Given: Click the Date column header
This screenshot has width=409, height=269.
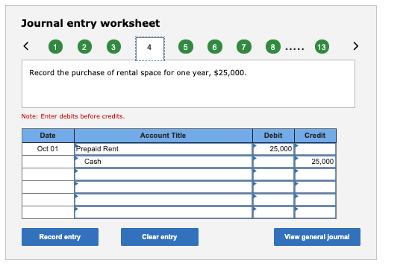Looking at the screenshot, I should 48,136.
